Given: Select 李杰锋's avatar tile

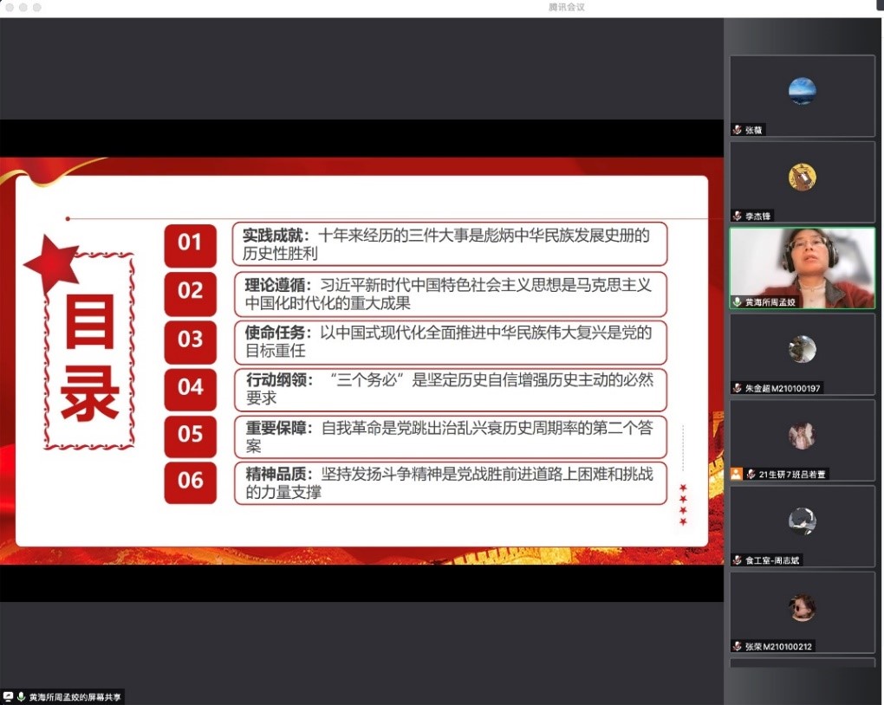Looking at the screenshot, I should (x=802, y=177).
